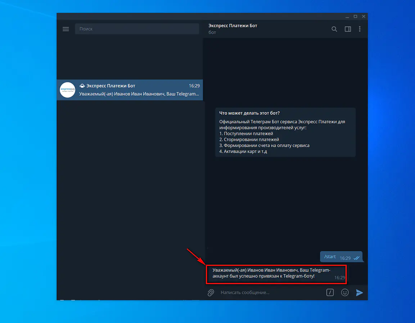Click the bot badge icon beside the chat name
Image resolution: width=415 pixels, height=323 pixels.
pyautogui.click(x=82, y=86)
